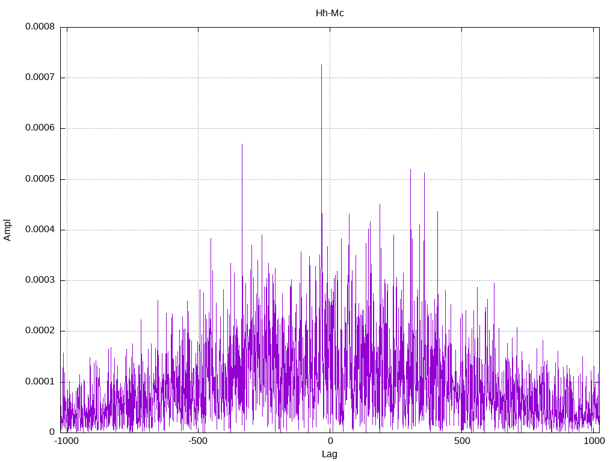The height and width of the screenshot is (462, 616).
Task: Select the y-axis tick value '0.0001'
Action: pyautogui.click(x=40, y=381)
